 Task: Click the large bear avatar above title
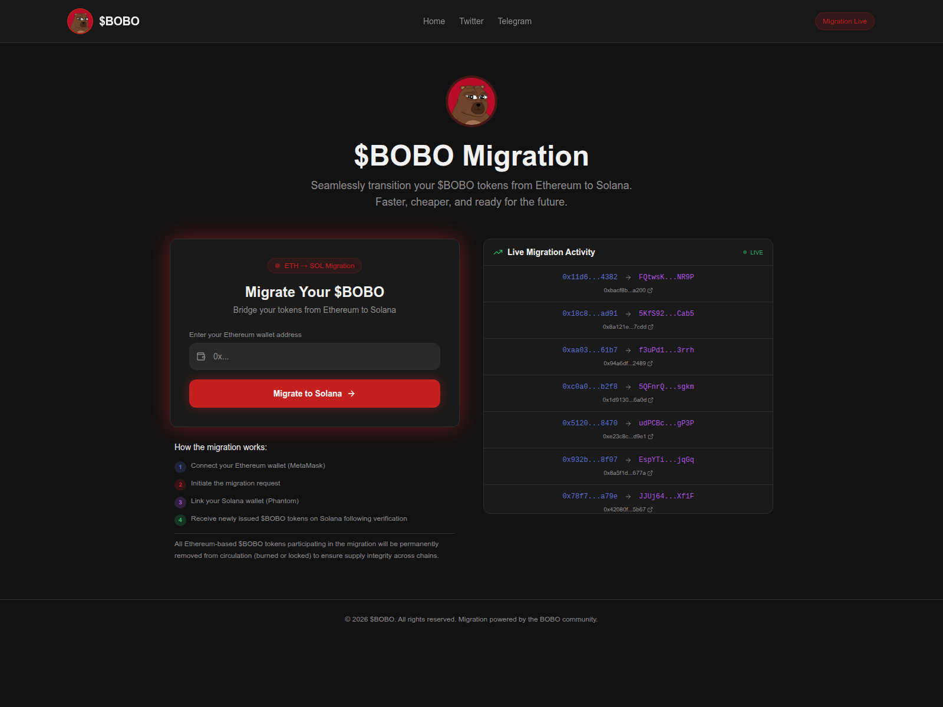(471, 101)
